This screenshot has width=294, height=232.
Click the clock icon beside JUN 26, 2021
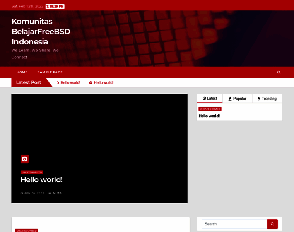click(22, 193)
